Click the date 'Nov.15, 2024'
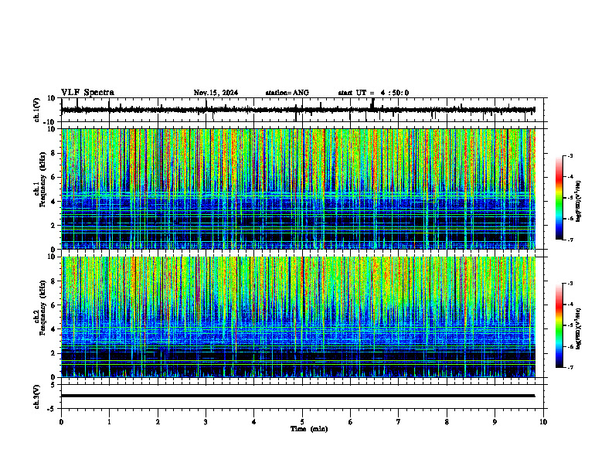 216,93
